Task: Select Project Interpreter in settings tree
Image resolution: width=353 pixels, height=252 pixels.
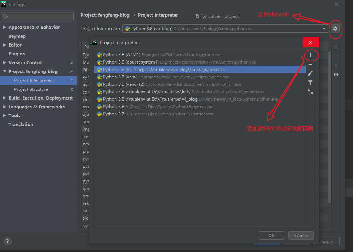Action: coord(38,80)
